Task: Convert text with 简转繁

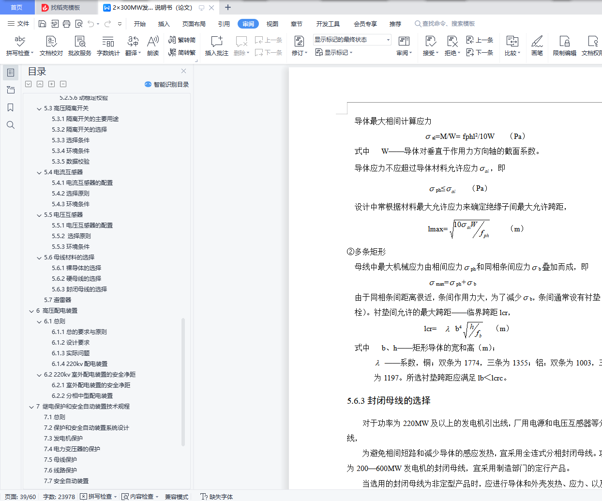Action: pyautogui.click(x=182, y=53)
